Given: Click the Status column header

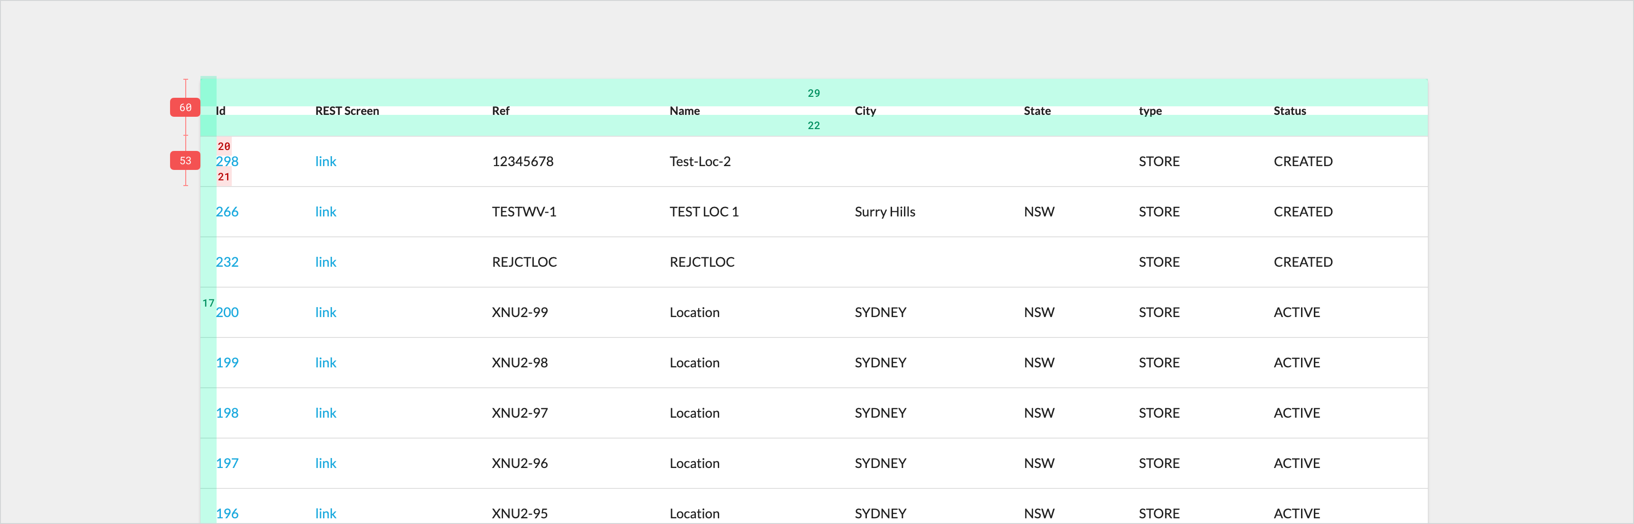Looking at the screenshot, I should (x=1290, y=111).
